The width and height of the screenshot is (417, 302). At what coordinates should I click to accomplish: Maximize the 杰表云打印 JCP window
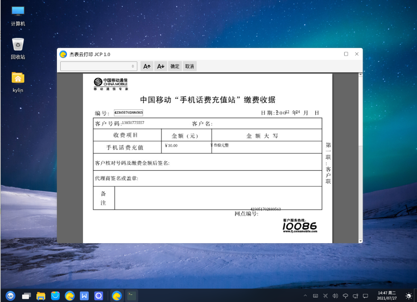346,54
